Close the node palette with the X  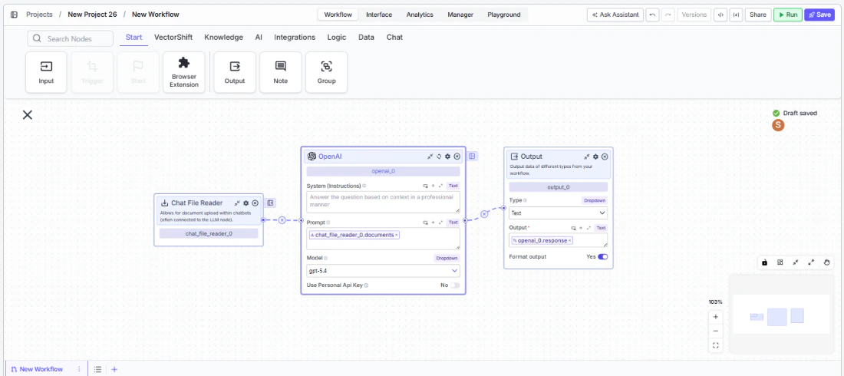point(28,115)
